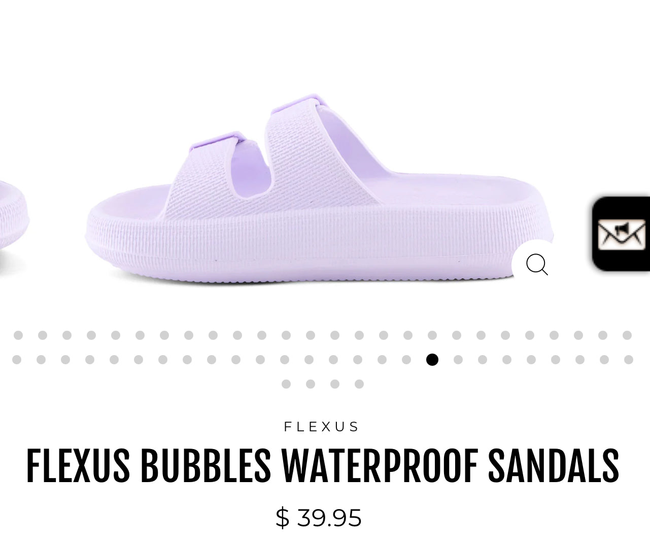The image size is (650, 539).
Task: Jump to last dot of the bottom short row
Action: [359, 384]
